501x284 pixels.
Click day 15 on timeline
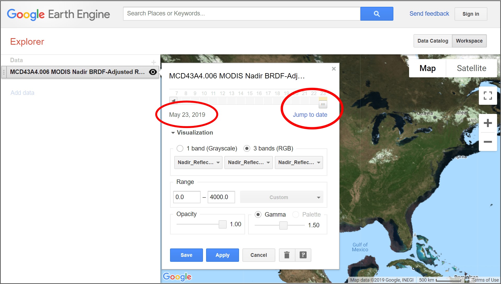coord(250,93)
